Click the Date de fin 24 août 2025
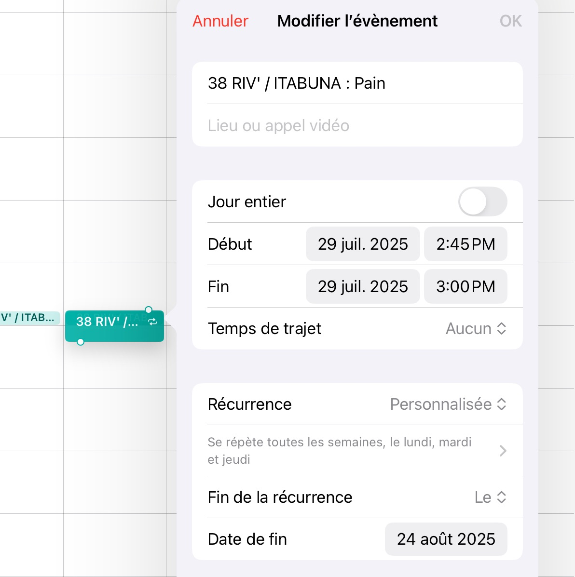The width and height of the screenshot is (575, 577). tap(446, 539)
